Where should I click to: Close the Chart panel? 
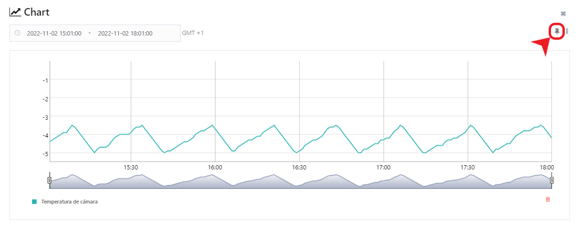pyautogui.click(x=563, y=14)
